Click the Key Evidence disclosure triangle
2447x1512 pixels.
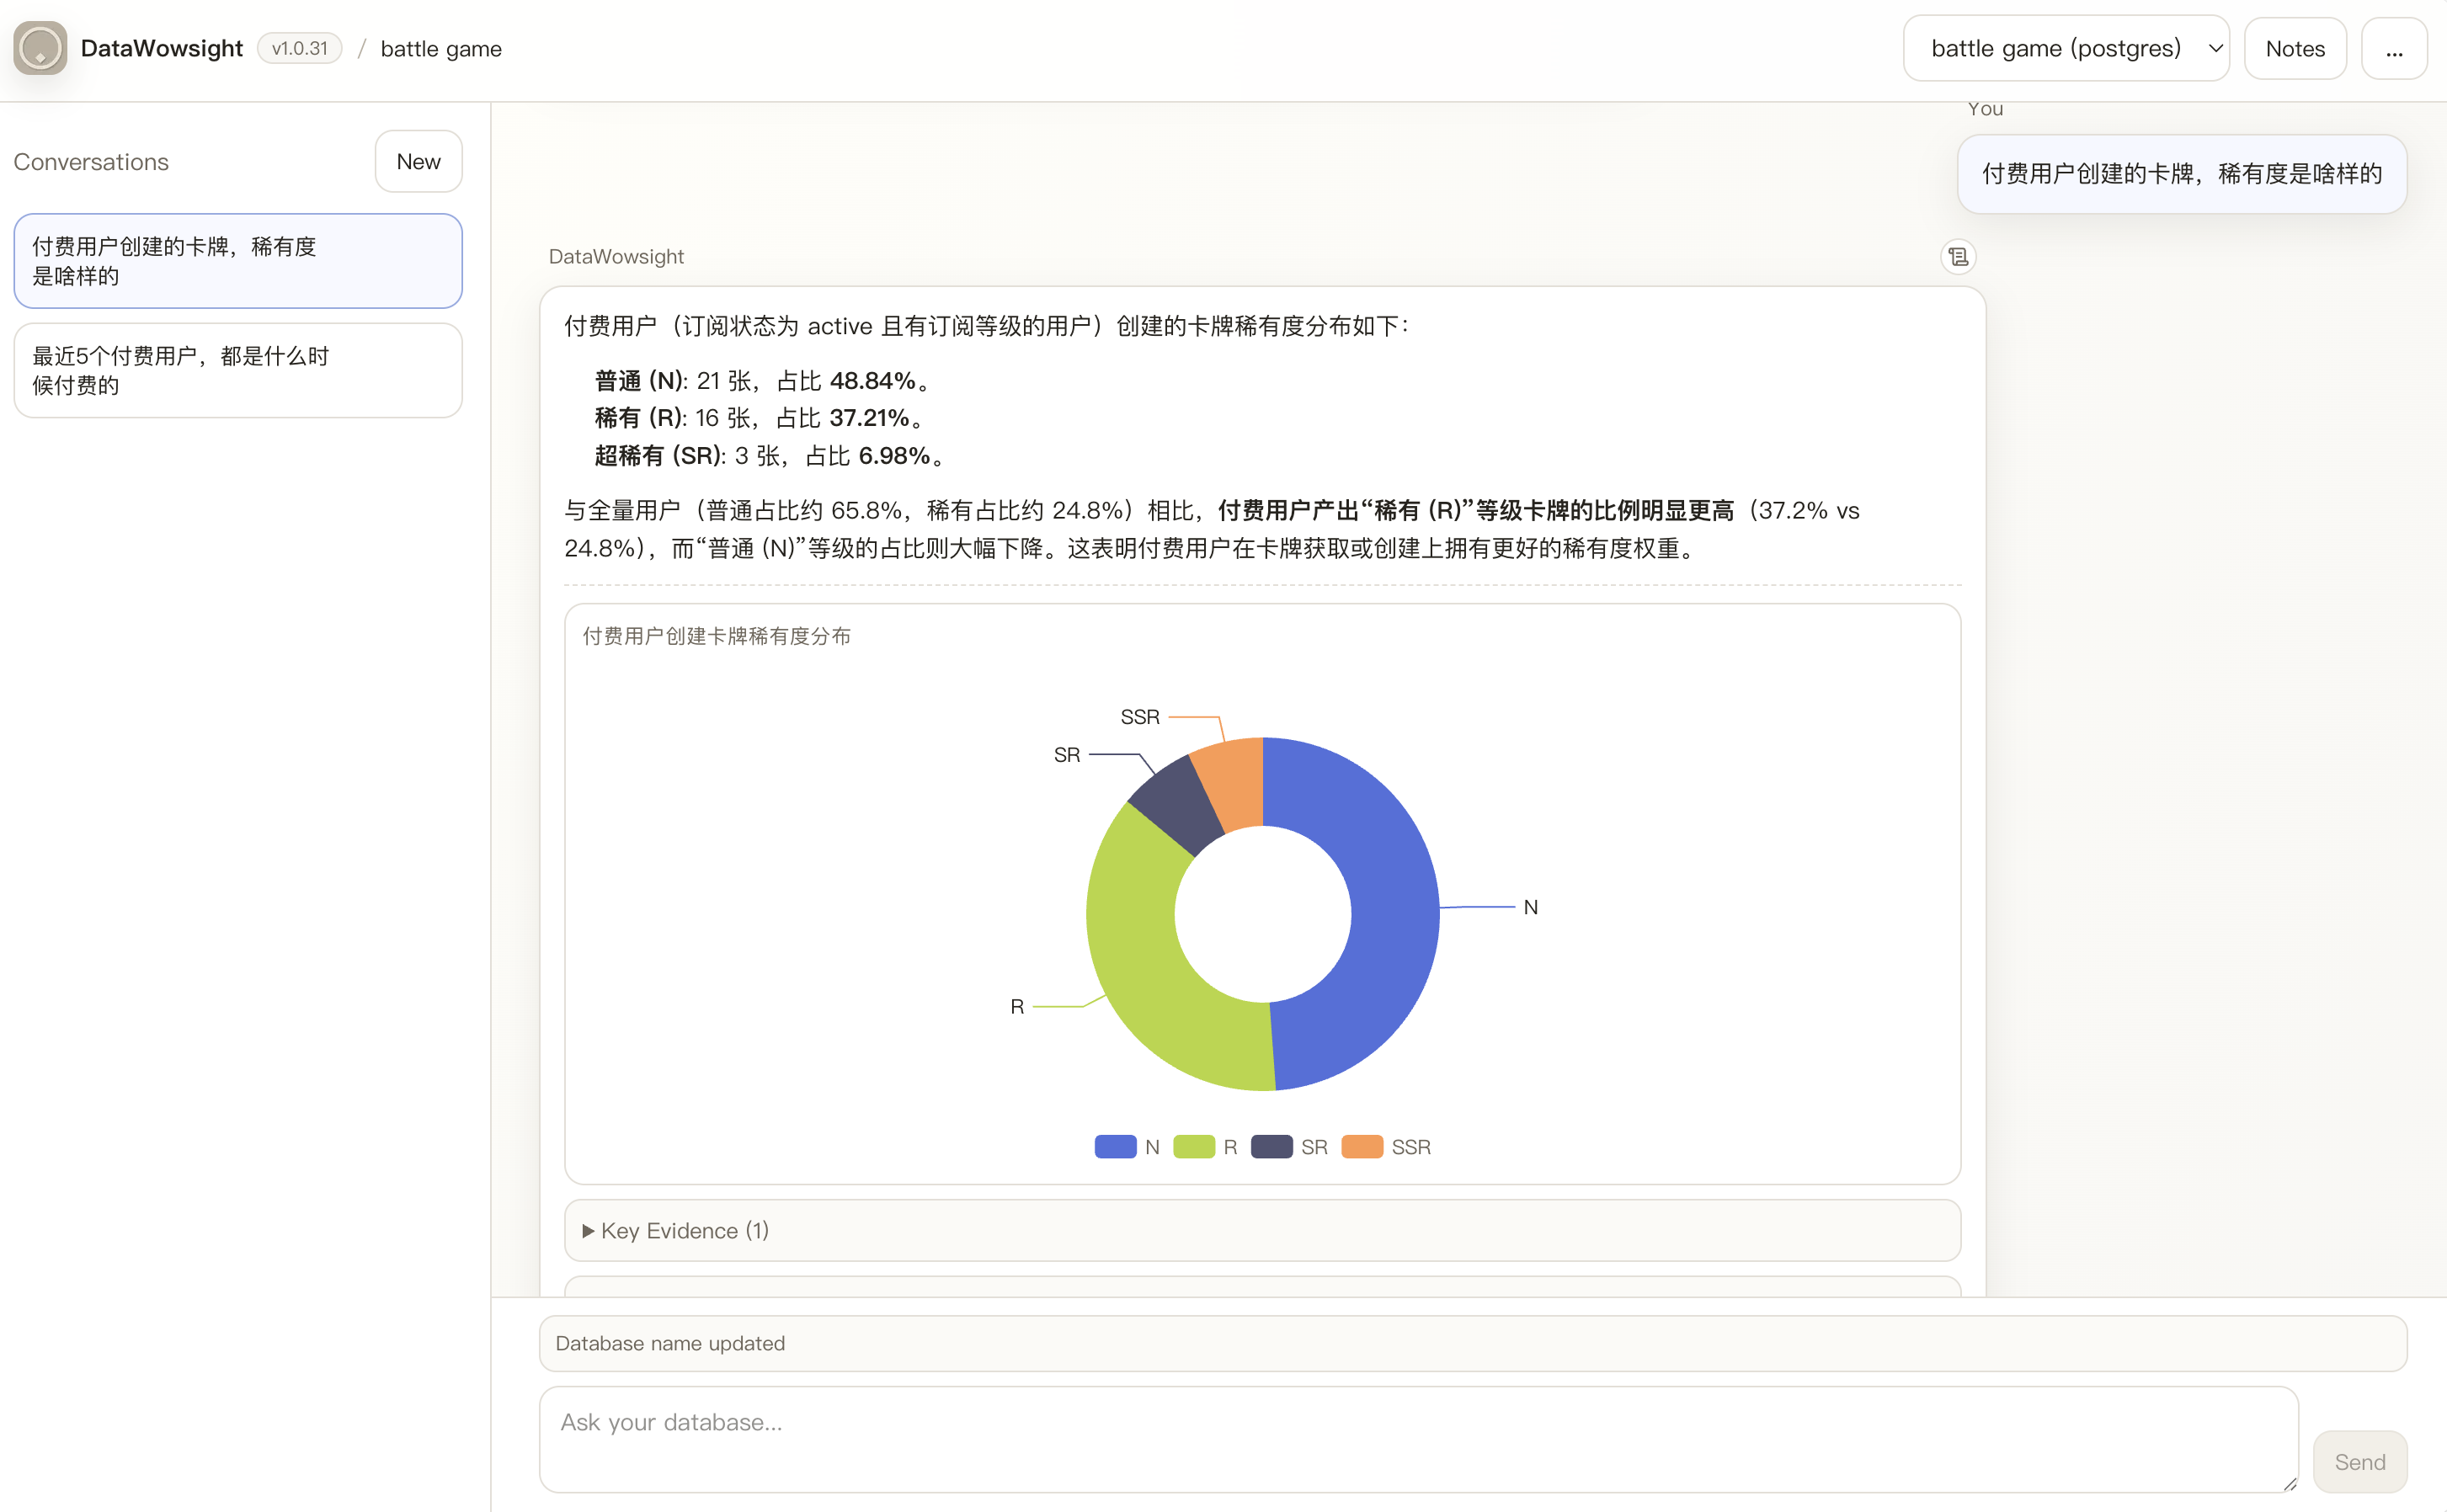pos(588,1230)
